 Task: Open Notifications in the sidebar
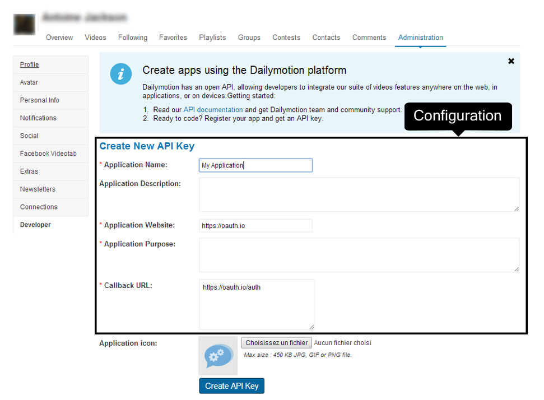pos(50,118)
